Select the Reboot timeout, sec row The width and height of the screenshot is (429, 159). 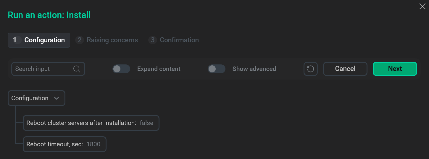(x=54, y=144)
